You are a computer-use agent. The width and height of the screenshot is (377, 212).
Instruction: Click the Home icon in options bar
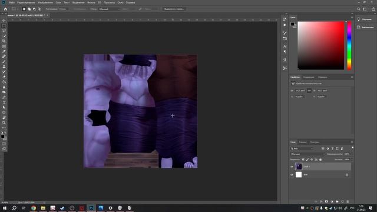[5, 9]
